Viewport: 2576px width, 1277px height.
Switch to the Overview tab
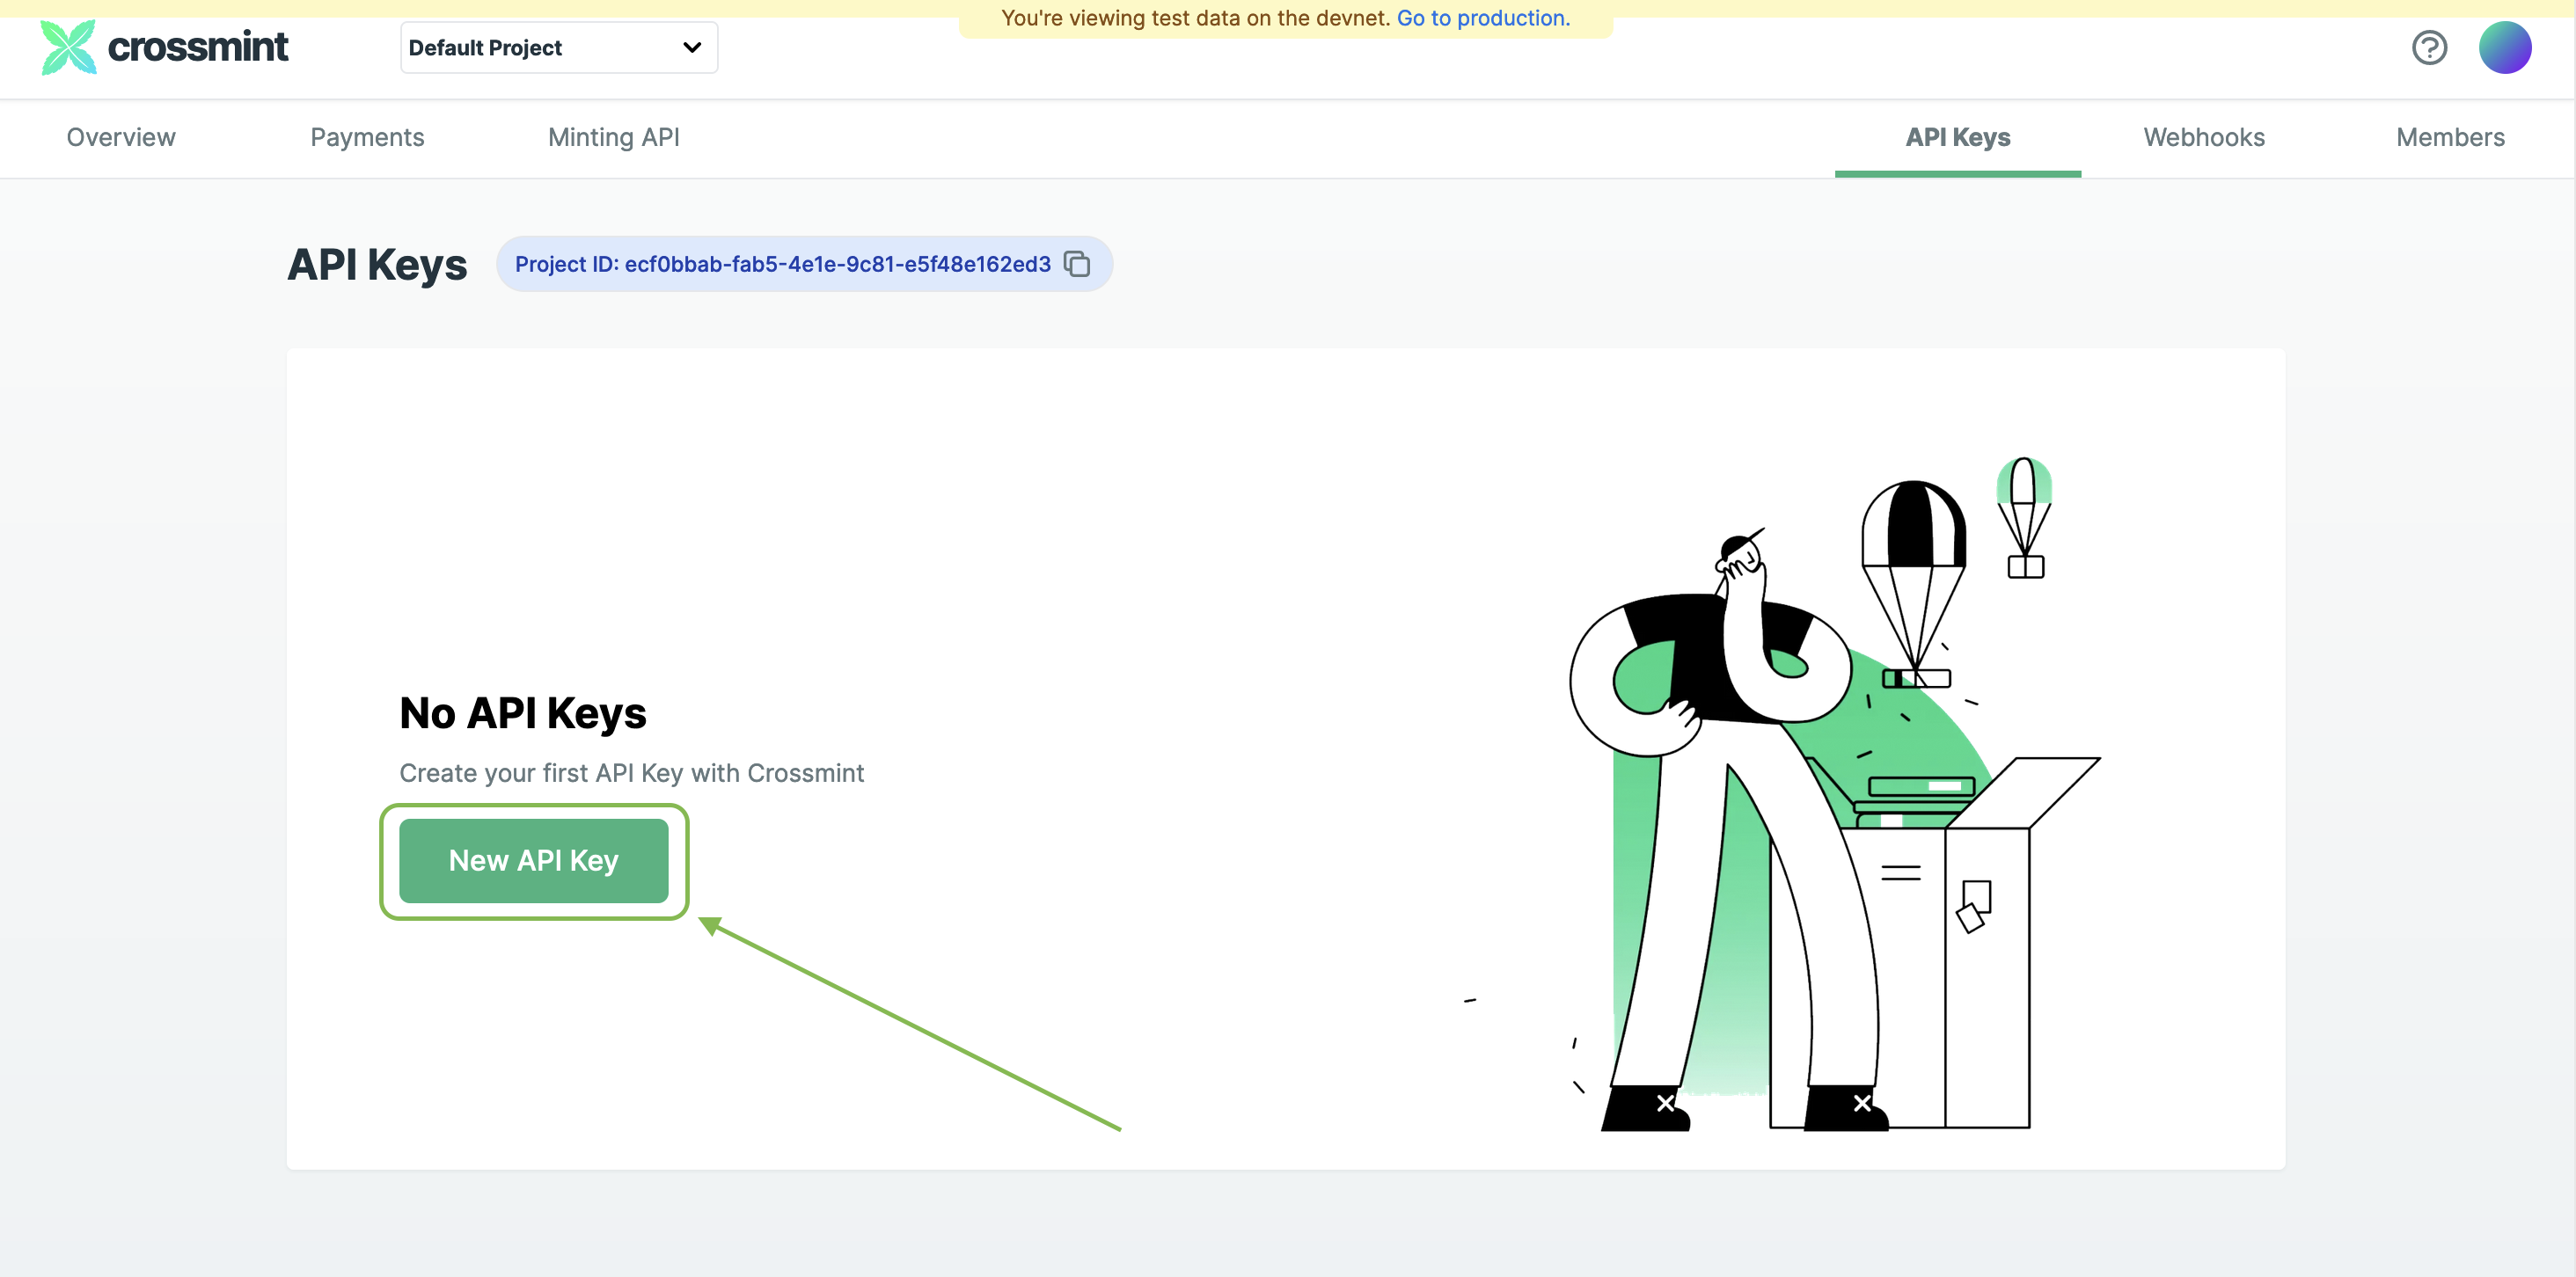point(121,138)
